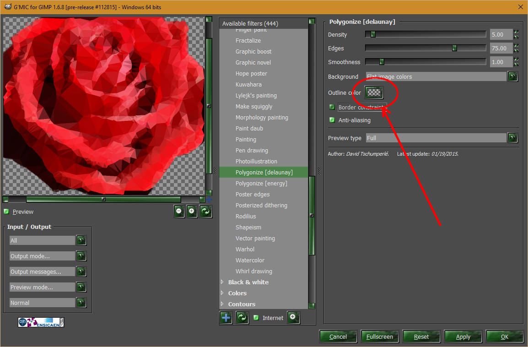Screen dimensions: 528x347
Task: Select the Warhol filter
Action: (x=245, y=249)
